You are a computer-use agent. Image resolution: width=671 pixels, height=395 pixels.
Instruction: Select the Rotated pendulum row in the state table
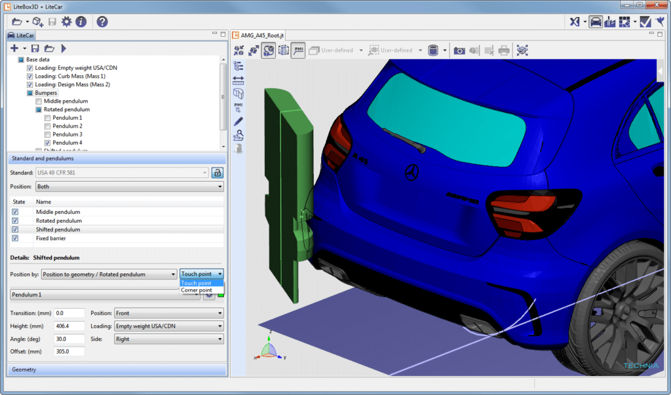117,221
